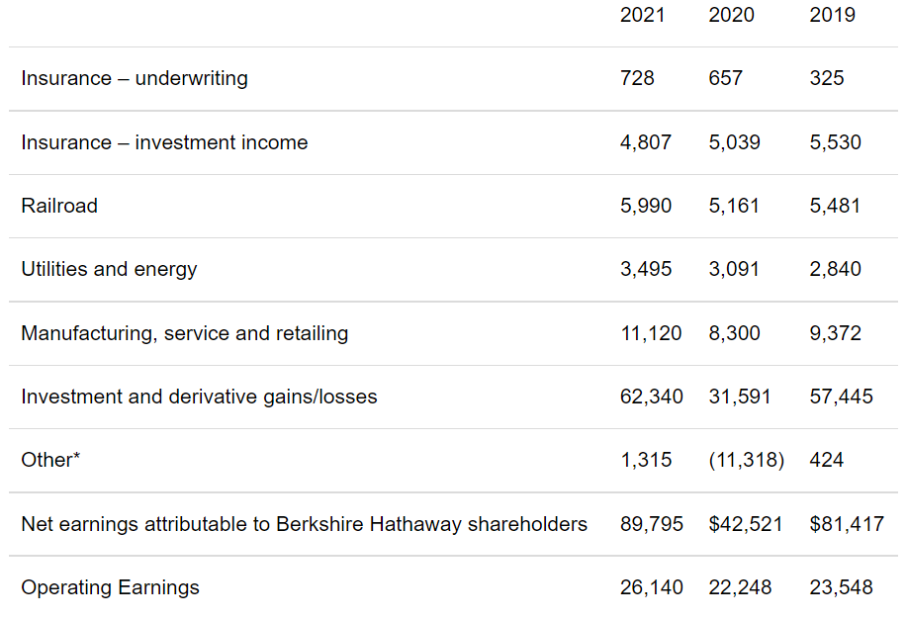
Task: Select 2020 utilities value 3,091
Action: (734, 270)
